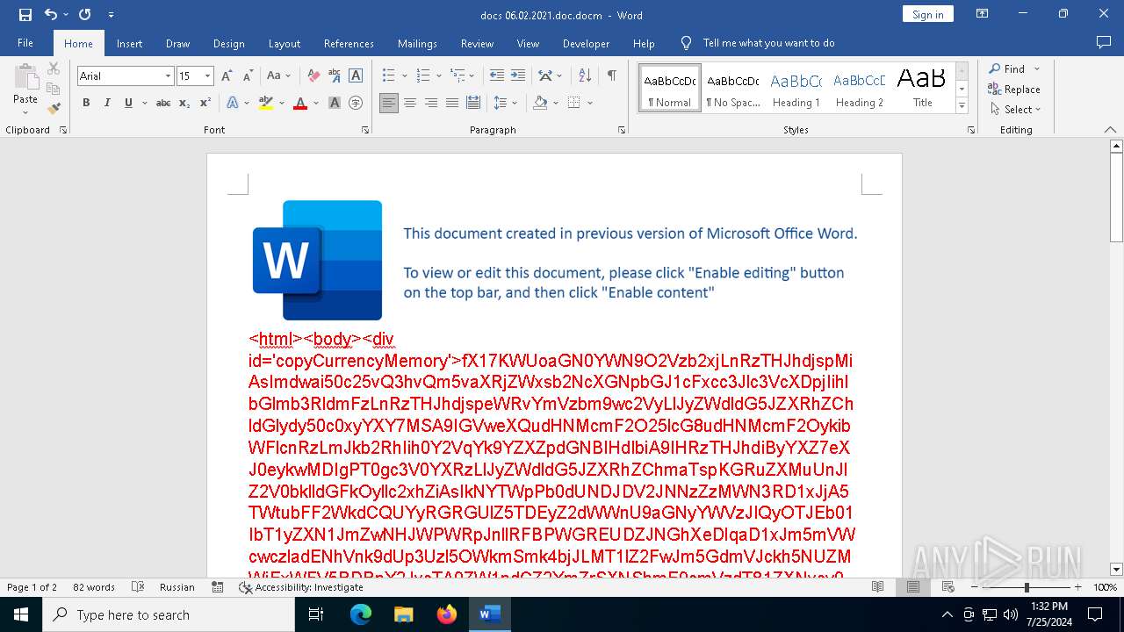Open the font name dropdown
Screen dimensions: 1124x632
[168, 76]
